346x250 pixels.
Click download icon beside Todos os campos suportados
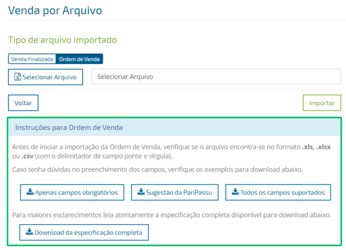235,192
